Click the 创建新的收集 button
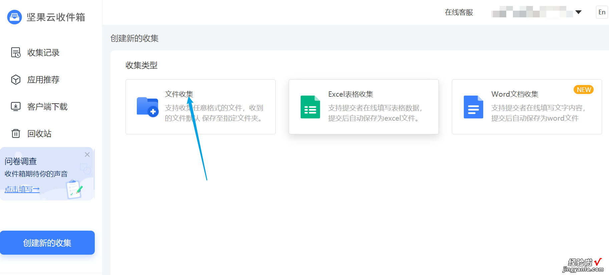The width and height of the screenshot is (609, 275). (x=47, y=243)
